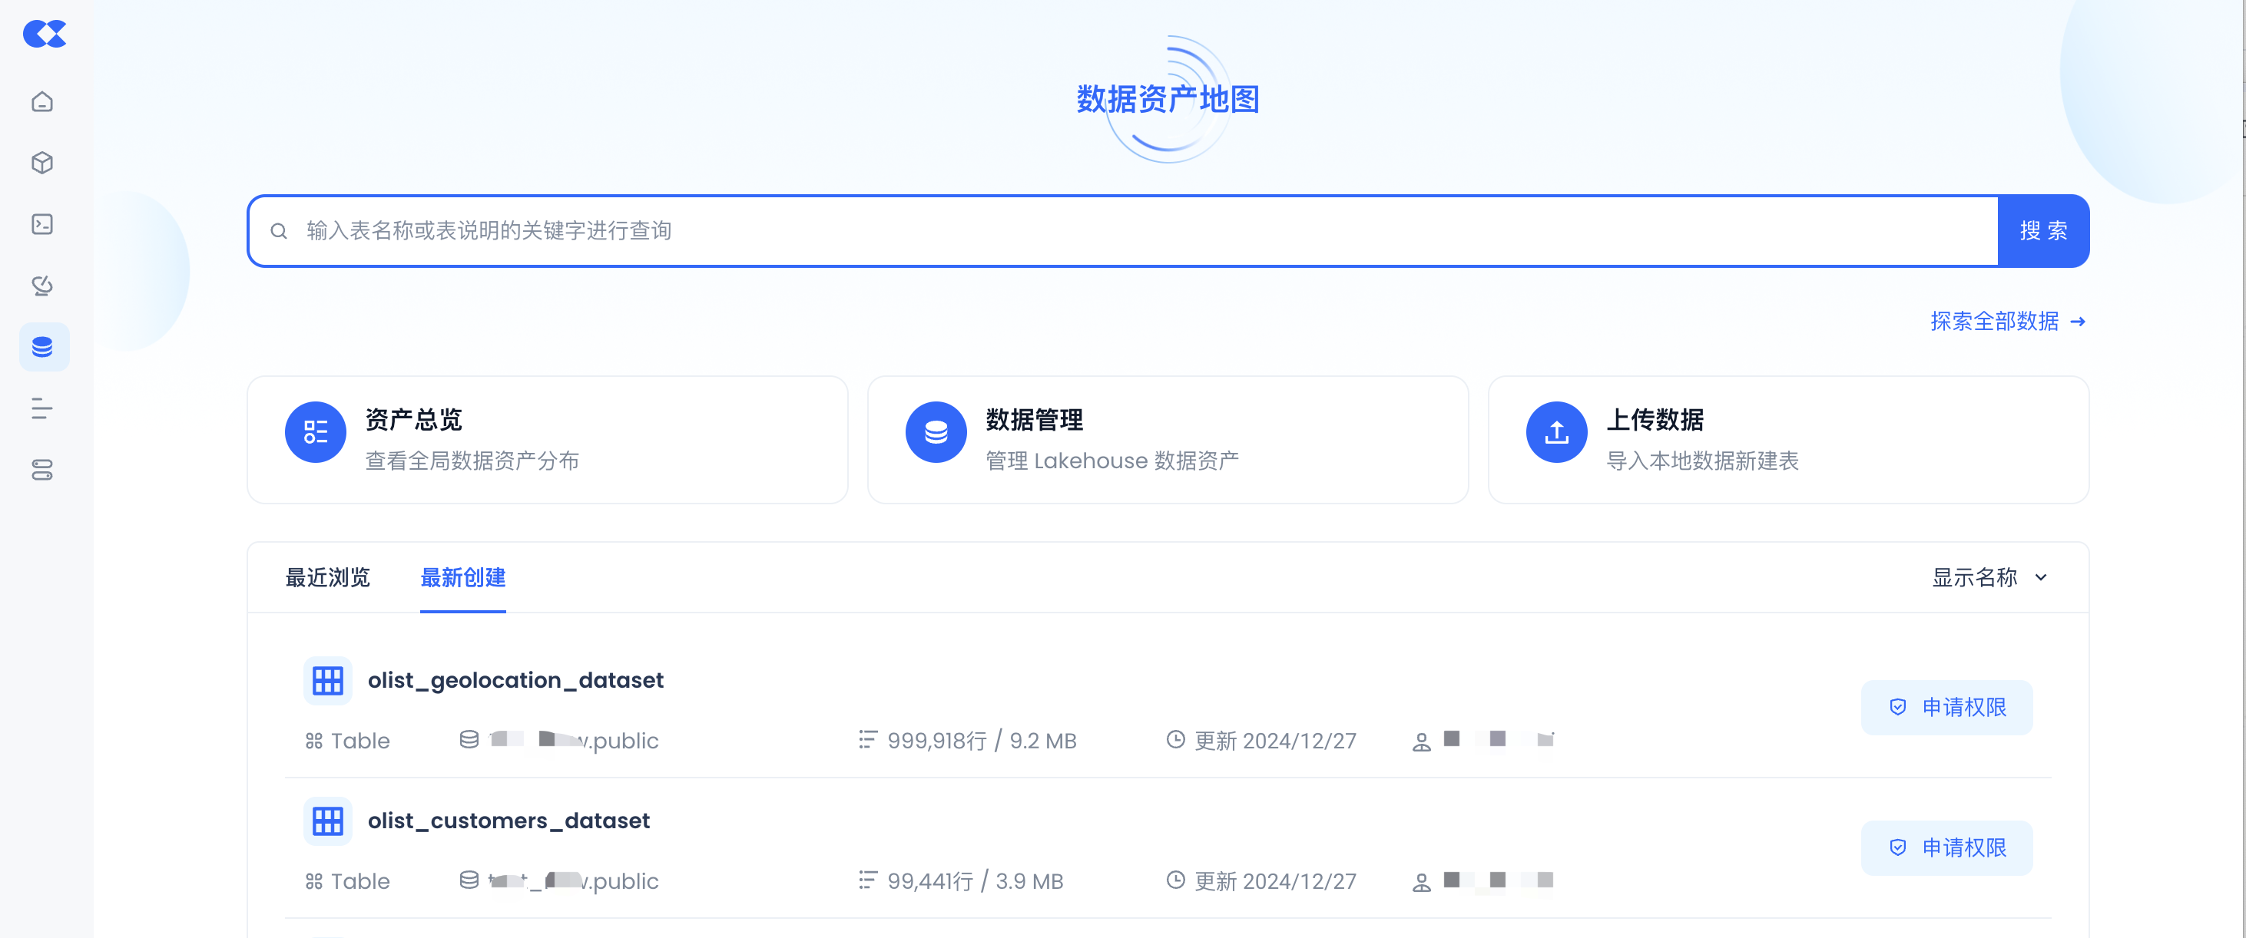2246x938 pixels.
Task: Click table icon for olist_customers_dataset
Action: 328,821
